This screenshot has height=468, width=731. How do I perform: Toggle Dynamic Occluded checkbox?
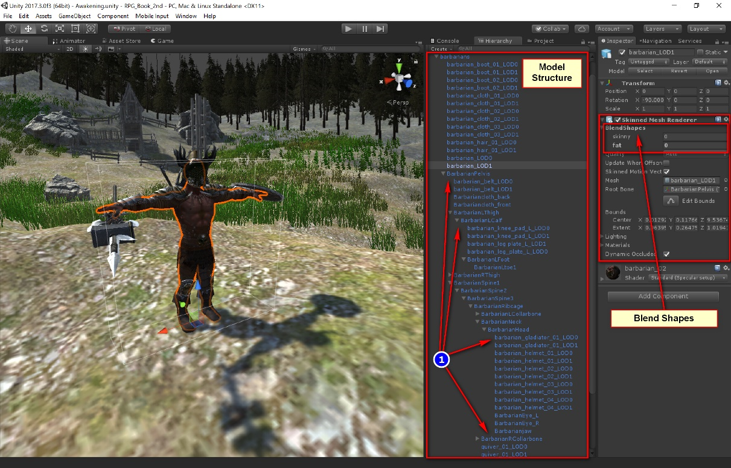tap(666, 254)
